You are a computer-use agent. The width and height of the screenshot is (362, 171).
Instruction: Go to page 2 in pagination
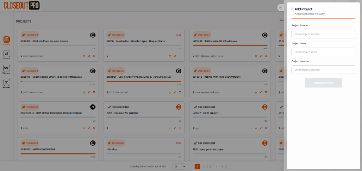(x=204, y=167)
